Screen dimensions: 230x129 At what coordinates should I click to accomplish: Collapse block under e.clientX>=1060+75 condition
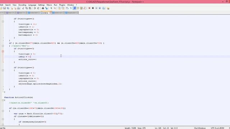(x=3, y=111)
